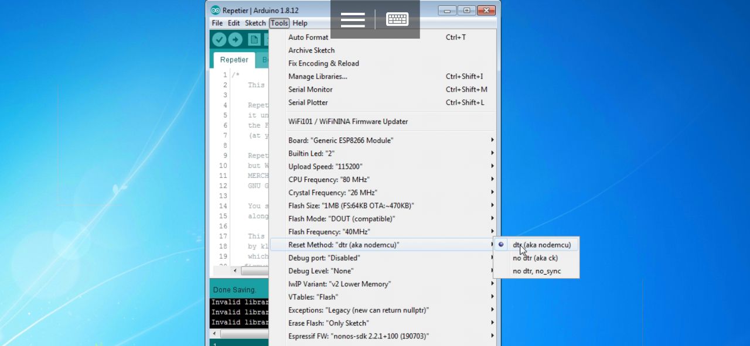Screen dimensions: 750x346
Task: Click the Upload arrow toolbar icon
Action: [x=236, y=39]
